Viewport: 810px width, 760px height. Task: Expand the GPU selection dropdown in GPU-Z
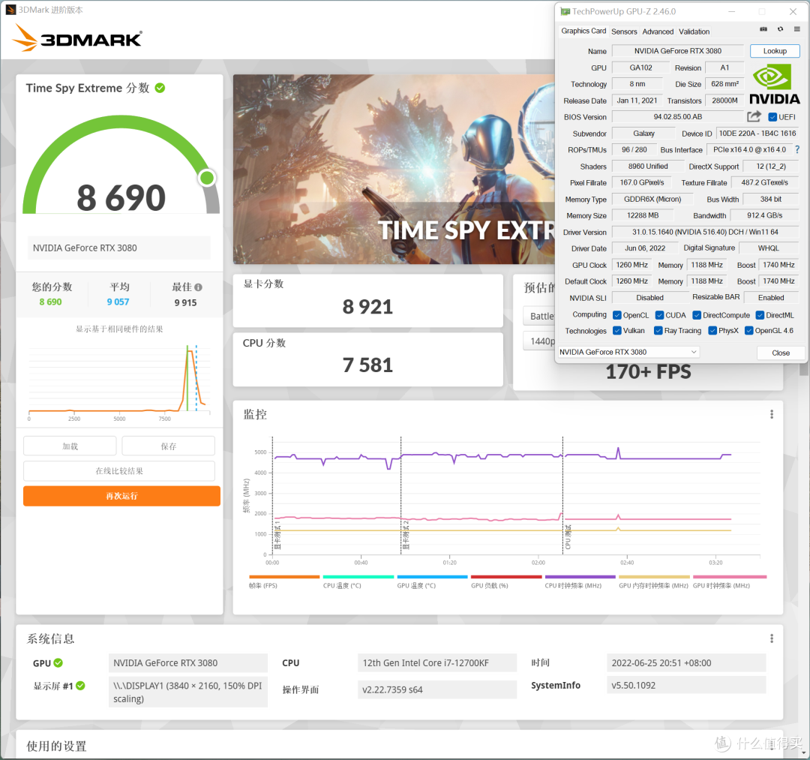tap(628, 352)
